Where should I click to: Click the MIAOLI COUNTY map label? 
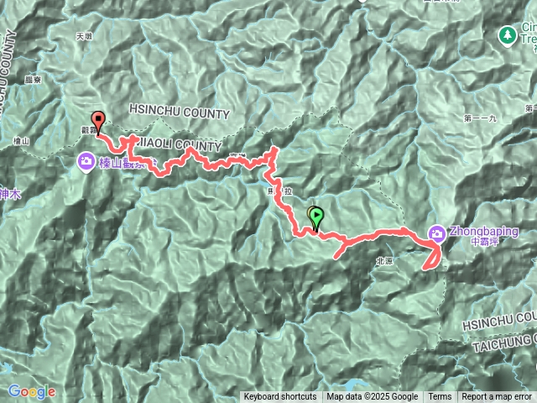(x=179, y=144)
